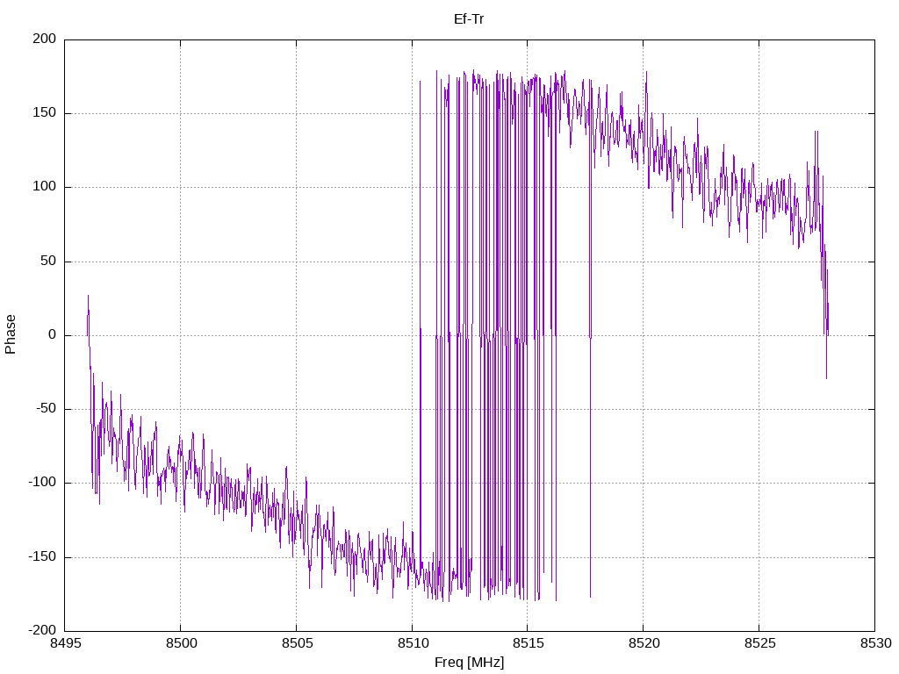This screenshot has height=674, width=899.
Task: Select y-axis tick value -50
Action: (47, 409)
